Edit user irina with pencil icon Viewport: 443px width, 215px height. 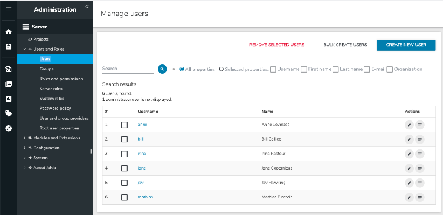coord(409,154)
